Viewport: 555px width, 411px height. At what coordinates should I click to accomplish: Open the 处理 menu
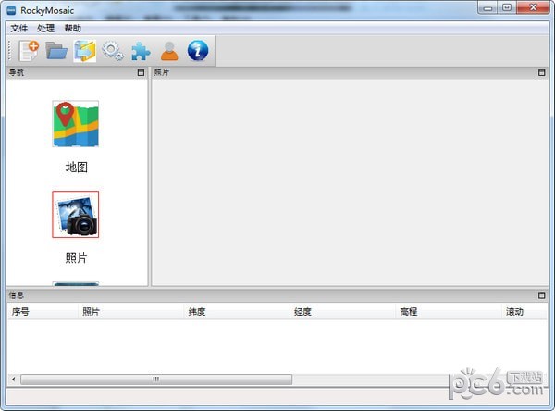(x=46, y=29)
